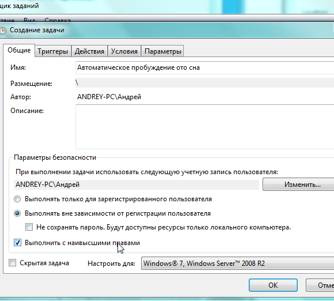Click the account field ANDREY-PC\Андрей under security
334x301 pixels.
(x=136, y=185)
